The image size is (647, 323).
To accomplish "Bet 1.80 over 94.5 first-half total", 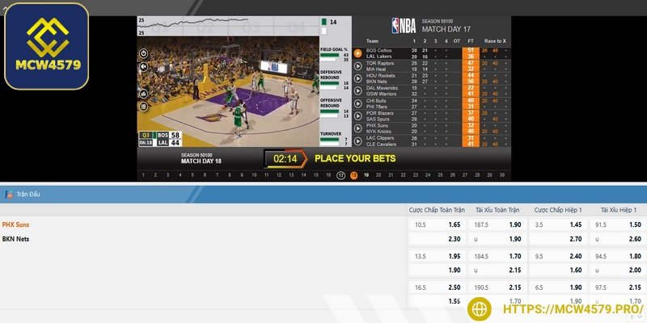I will pos(619,256).
